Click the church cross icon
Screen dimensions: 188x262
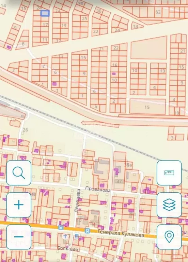pos(65,236)
